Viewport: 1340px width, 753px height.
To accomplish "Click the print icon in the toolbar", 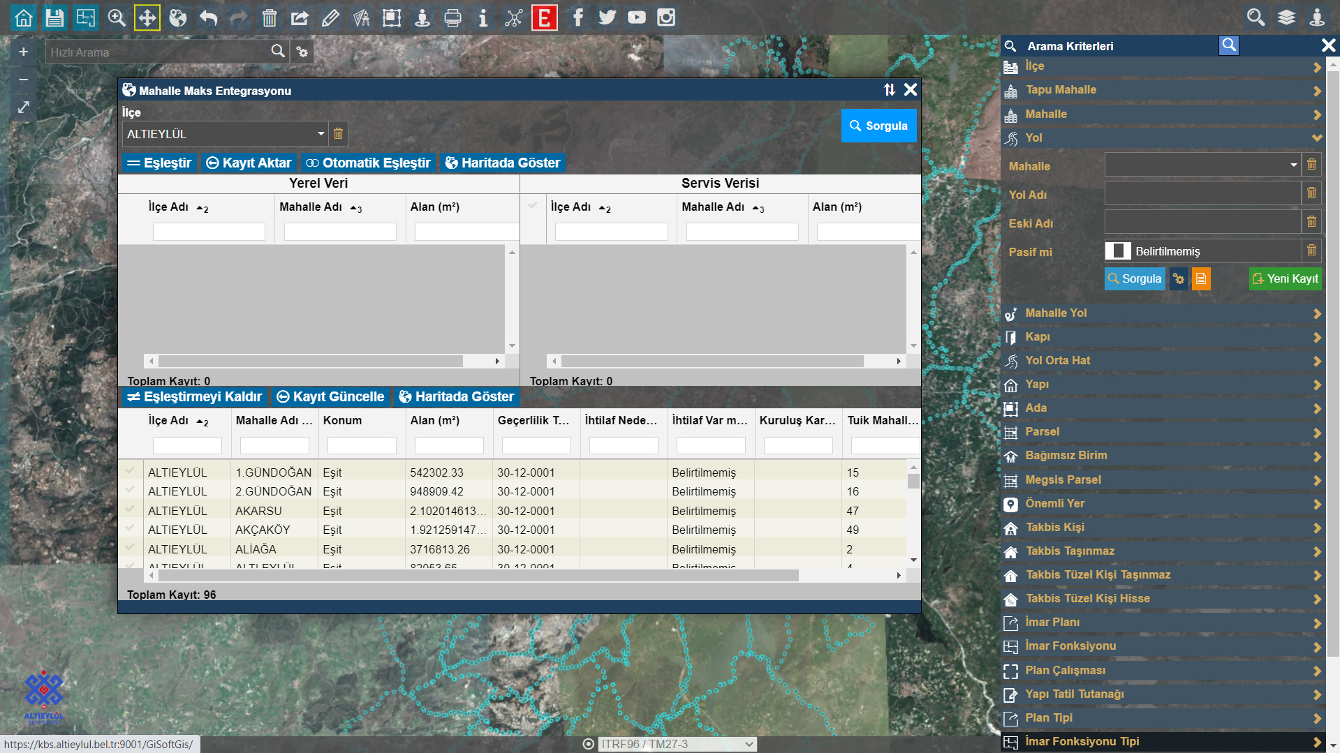I will [452, 17].
